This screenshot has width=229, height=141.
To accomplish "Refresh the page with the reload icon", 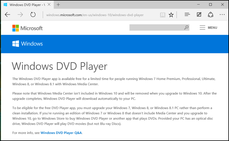I will pyautogui.click(x=33, y=14).
